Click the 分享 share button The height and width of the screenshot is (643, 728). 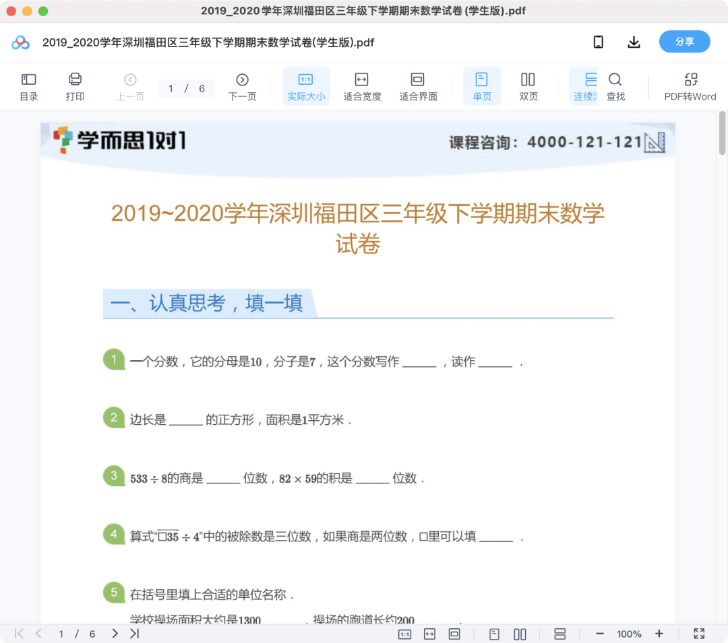[684, 42]
